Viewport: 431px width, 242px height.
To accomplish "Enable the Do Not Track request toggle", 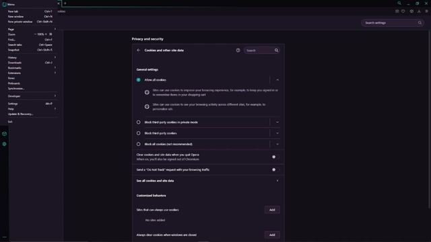I will click(275, 169).
